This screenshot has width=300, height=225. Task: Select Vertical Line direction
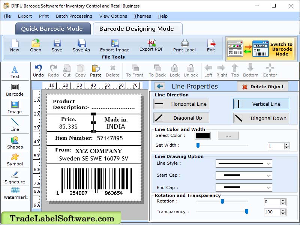pyautogui.click(x=261, y=104)
